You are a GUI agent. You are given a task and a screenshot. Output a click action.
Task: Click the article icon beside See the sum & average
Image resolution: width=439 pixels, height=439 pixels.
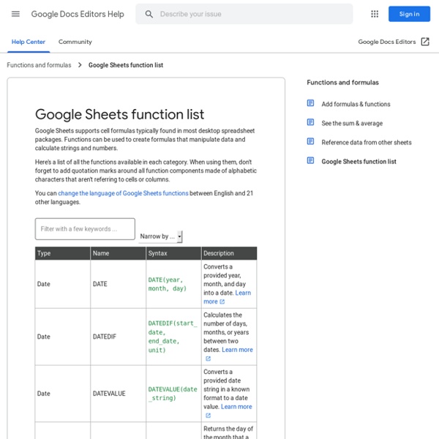pyautogui.click(x=310, y=122)
